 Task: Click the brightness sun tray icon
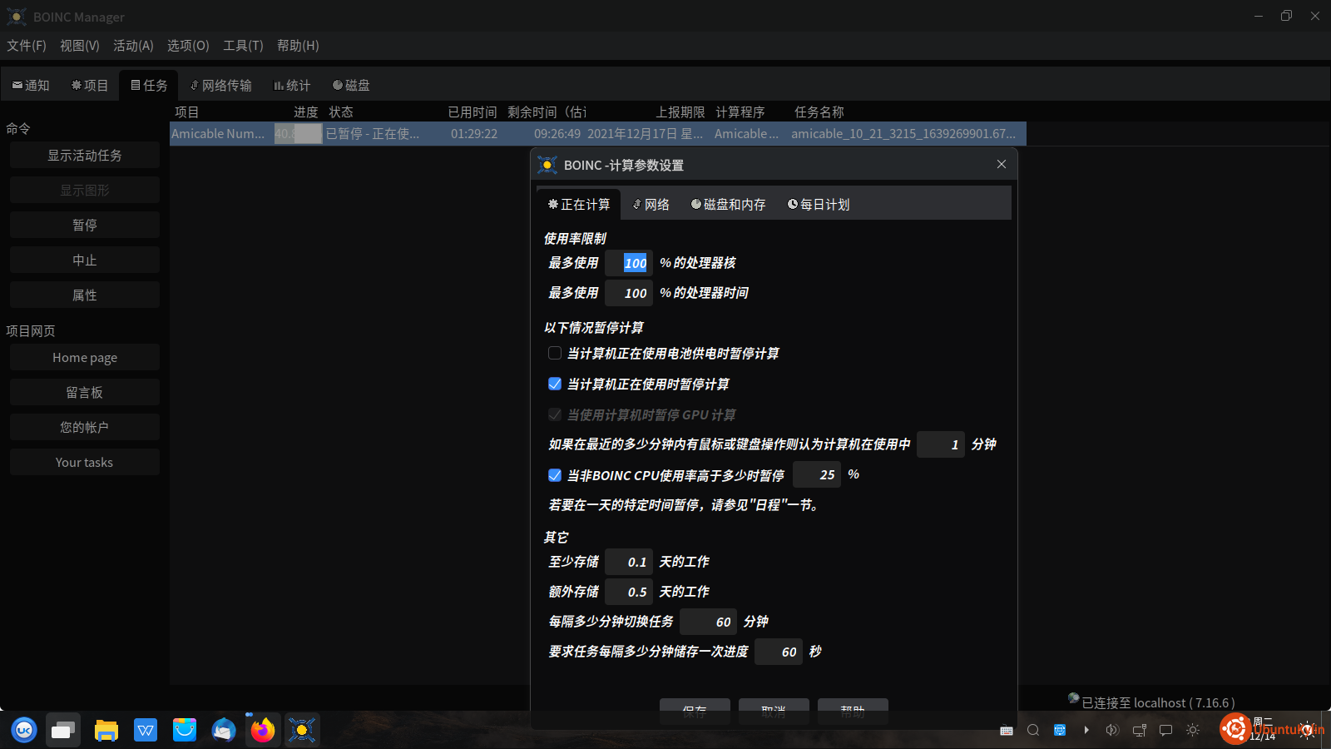tap(1193, 730)
